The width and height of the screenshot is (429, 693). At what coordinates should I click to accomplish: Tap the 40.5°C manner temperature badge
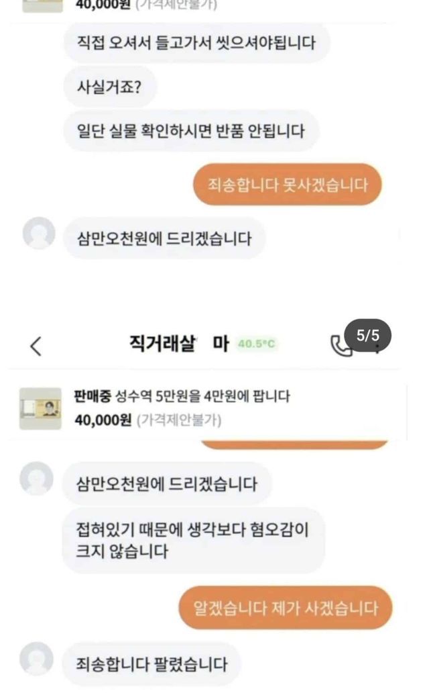click(257, 344)
